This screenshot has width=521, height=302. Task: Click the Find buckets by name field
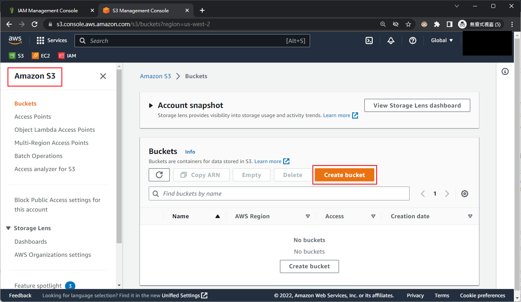tap(279, 194)
